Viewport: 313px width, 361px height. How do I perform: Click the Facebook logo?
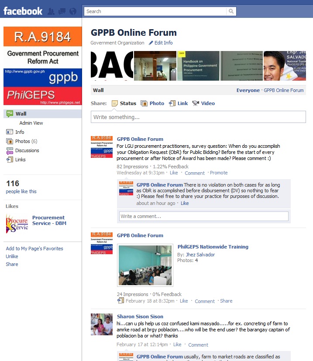[23, 11]
